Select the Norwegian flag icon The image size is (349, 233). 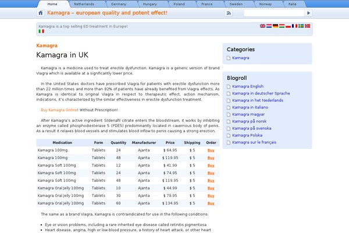(307, 26)
